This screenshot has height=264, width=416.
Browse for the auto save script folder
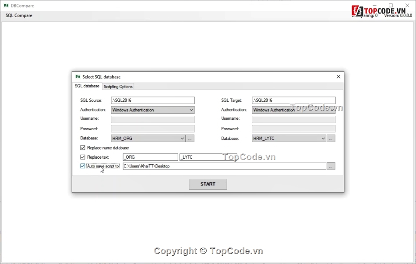(331, 166)
